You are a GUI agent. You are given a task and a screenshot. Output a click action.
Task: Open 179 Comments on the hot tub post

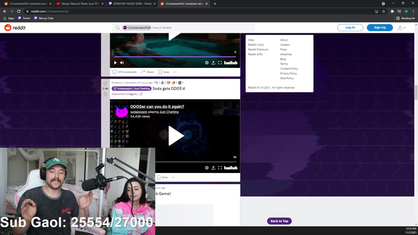tap(125, 72)
